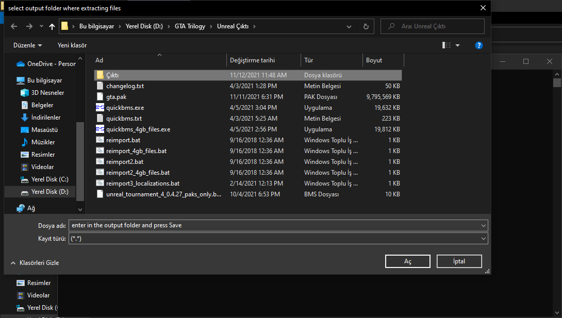
Task: Select the quickbms.txt document icon
Action: tap(100, 119)
